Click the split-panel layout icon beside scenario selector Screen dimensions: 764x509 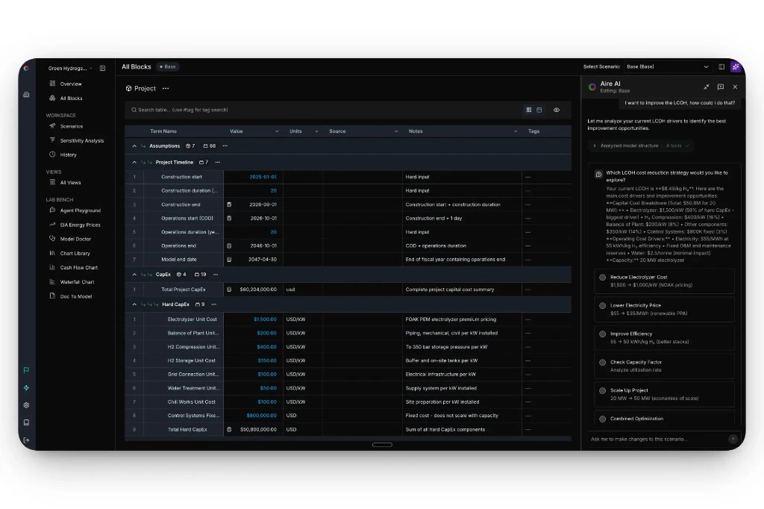[x=721, y=66]
